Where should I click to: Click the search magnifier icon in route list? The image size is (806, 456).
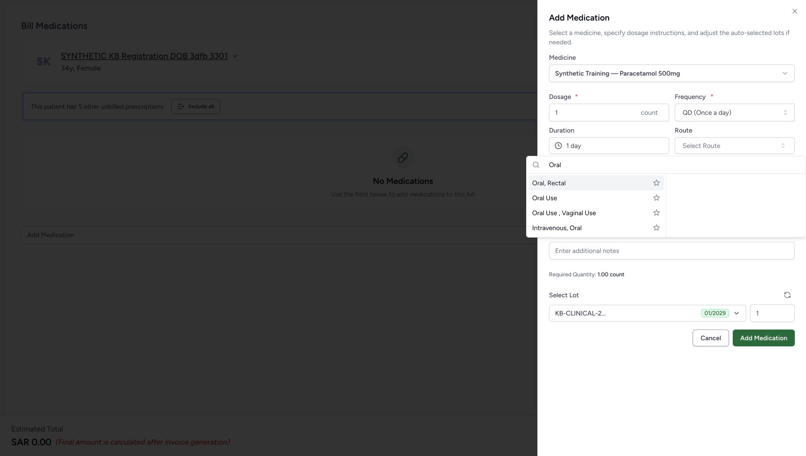pyautogui.click(x=536, y=165)
